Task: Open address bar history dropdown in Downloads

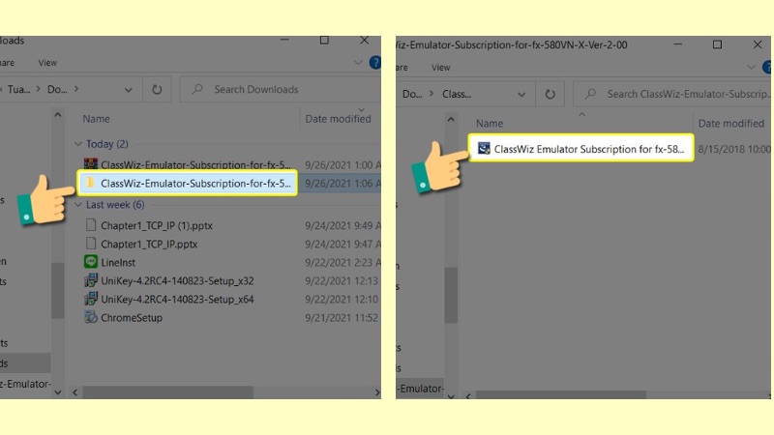Action: point(129,90)
